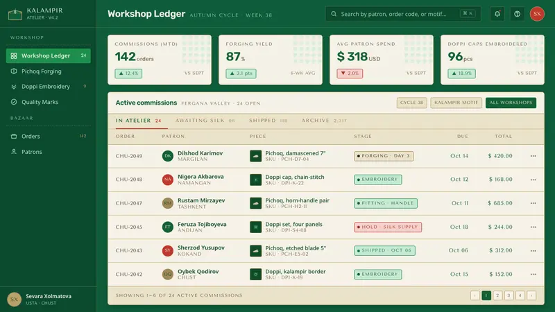Click the Fitting · Handle stage badge
Screen dimensions: 555x312
386,203
